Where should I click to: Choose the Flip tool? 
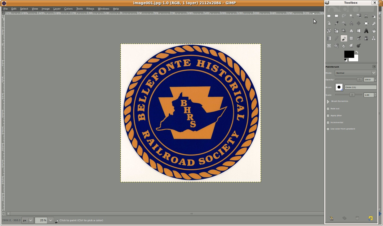click(x=359, y=31)
